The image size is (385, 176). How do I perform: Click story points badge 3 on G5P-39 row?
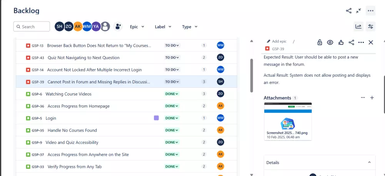coord(204,82)
